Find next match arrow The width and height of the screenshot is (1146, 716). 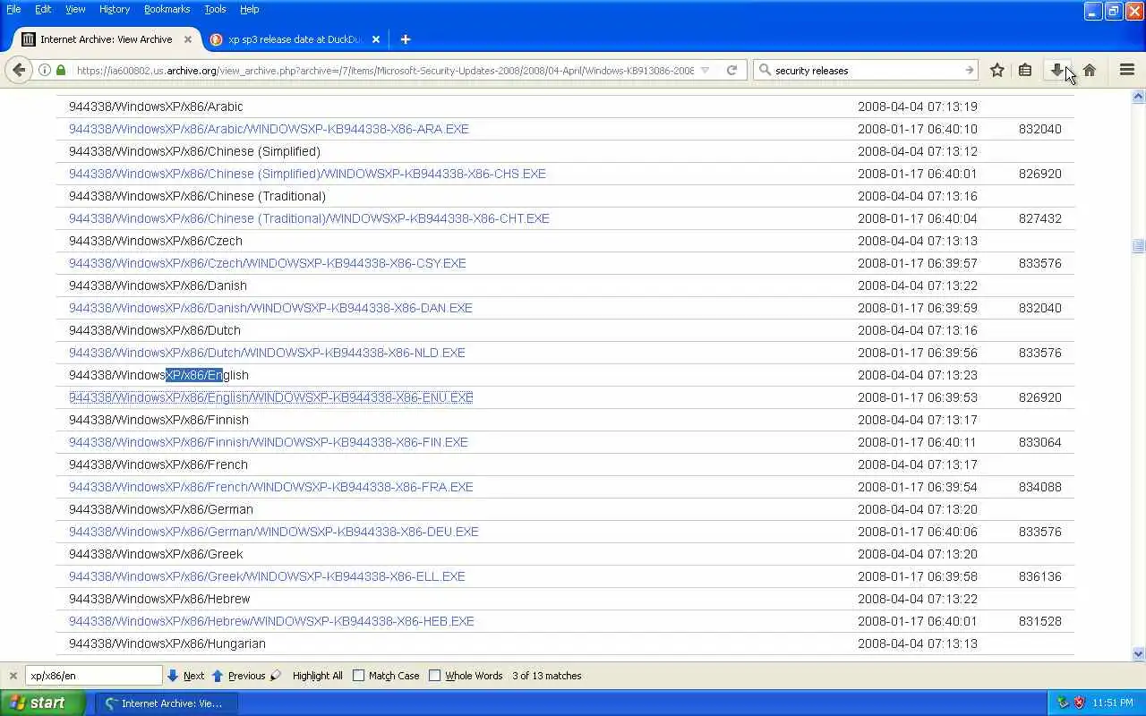(173, 676)
